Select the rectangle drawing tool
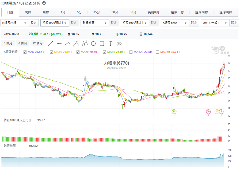The image size is (240, 169). (x=102, y=43)
